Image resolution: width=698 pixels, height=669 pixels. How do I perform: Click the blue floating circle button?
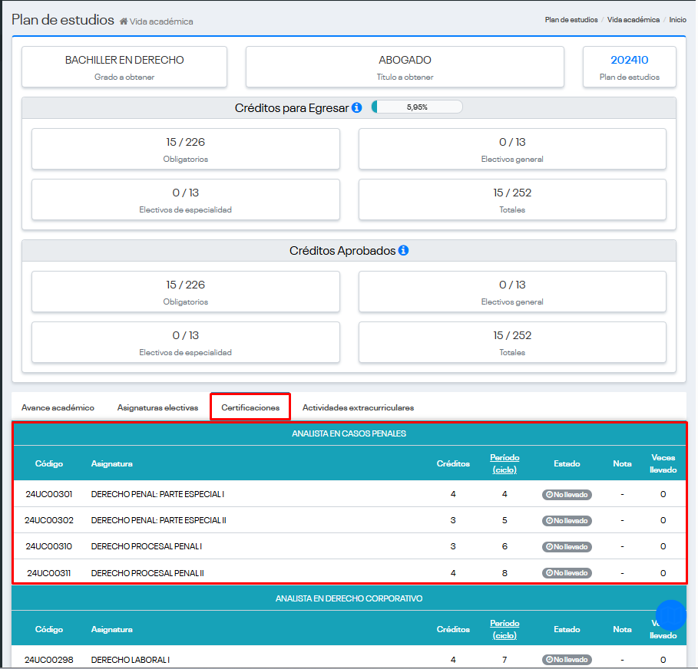(x=670, y=615)
